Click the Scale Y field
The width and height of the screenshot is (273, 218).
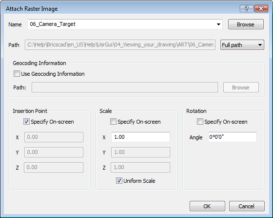point(140,152)
